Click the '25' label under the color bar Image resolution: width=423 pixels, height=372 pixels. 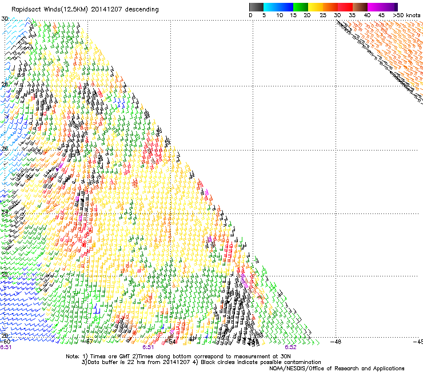[x=323, y=15]
